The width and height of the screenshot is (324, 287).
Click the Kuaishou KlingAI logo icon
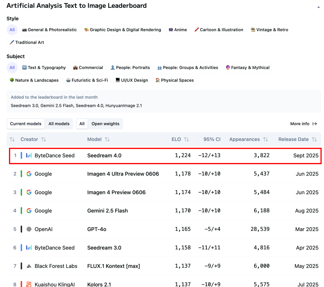coord(29,284)
